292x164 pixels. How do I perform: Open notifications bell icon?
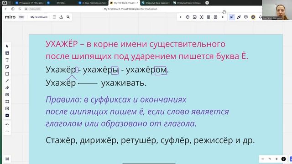tap(261, 17)
